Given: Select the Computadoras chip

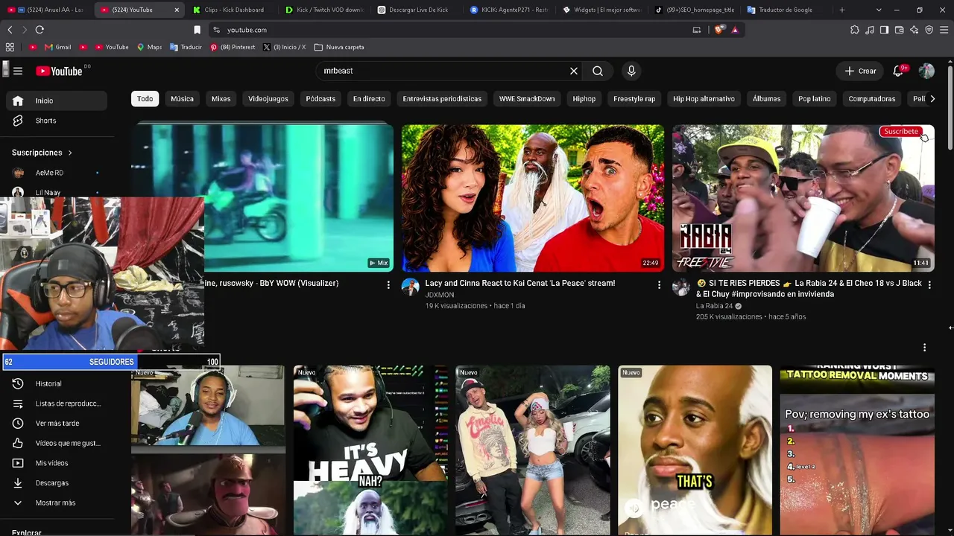Looking at the screenshot, I should (x=872, y=99).
